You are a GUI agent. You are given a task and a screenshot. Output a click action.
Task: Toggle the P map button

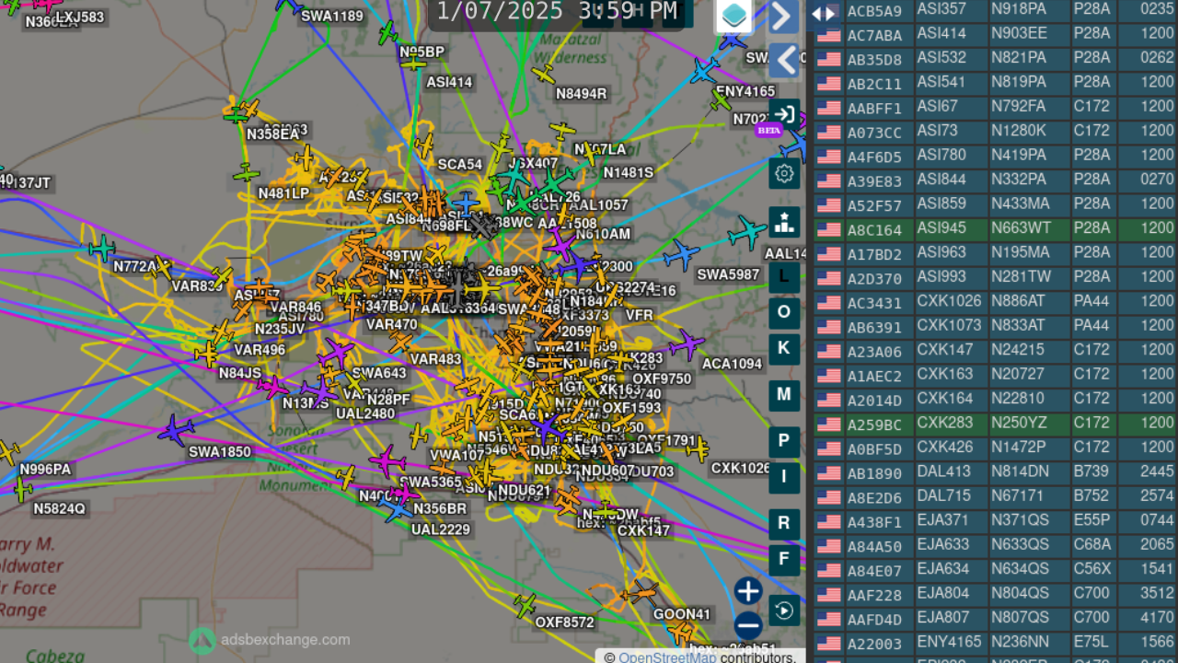pos(784,441)
